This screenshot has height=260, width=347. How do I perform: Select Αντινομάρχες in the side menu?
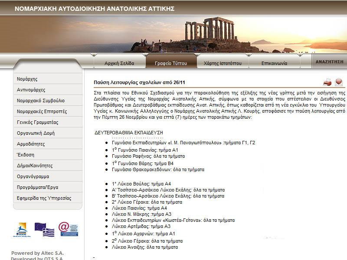(x=48, y=90)
